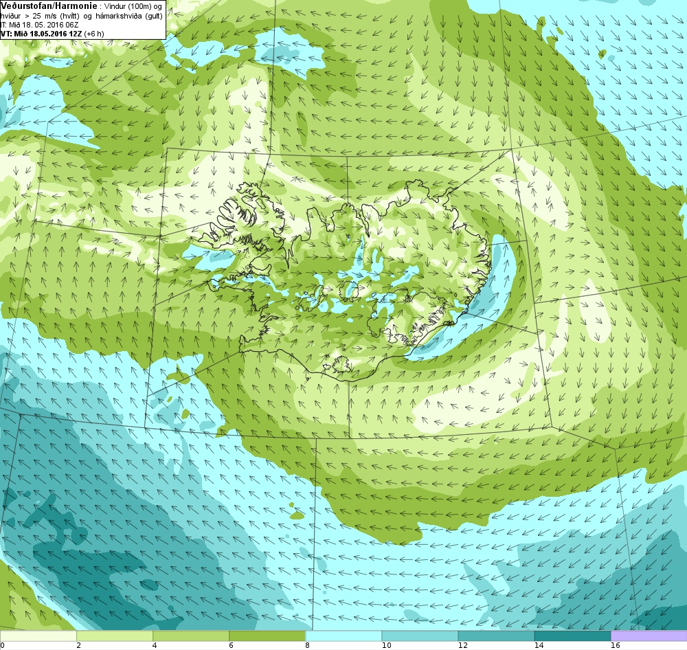
Task: Click the "VT: Mið 18.05.2016 12Z (+6 h)" line
Action: [52, 34]
